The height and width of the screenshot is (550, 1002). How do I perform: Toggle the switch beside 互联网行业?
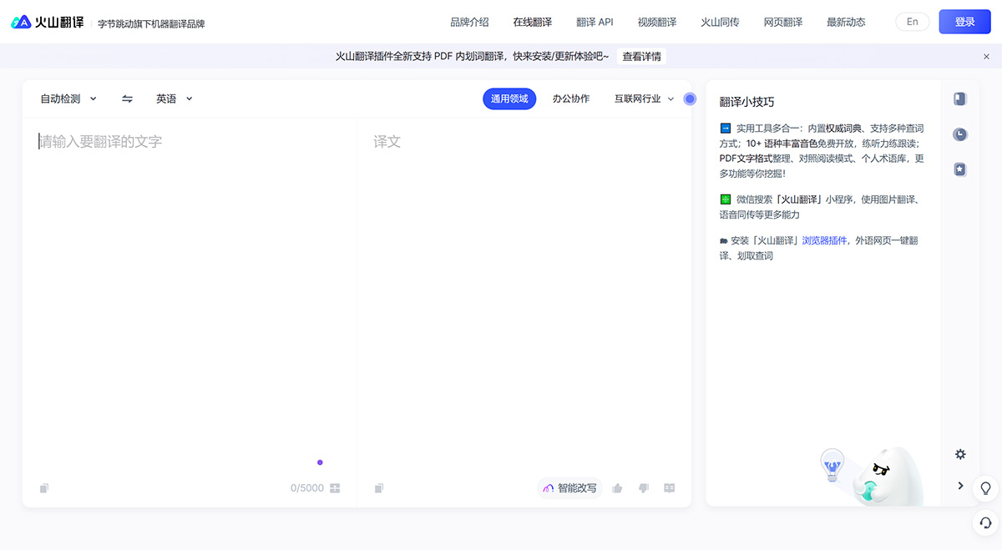(690, 98)
